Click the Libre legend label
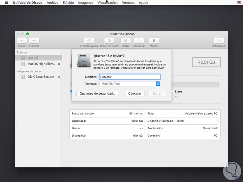 (178, 92)
